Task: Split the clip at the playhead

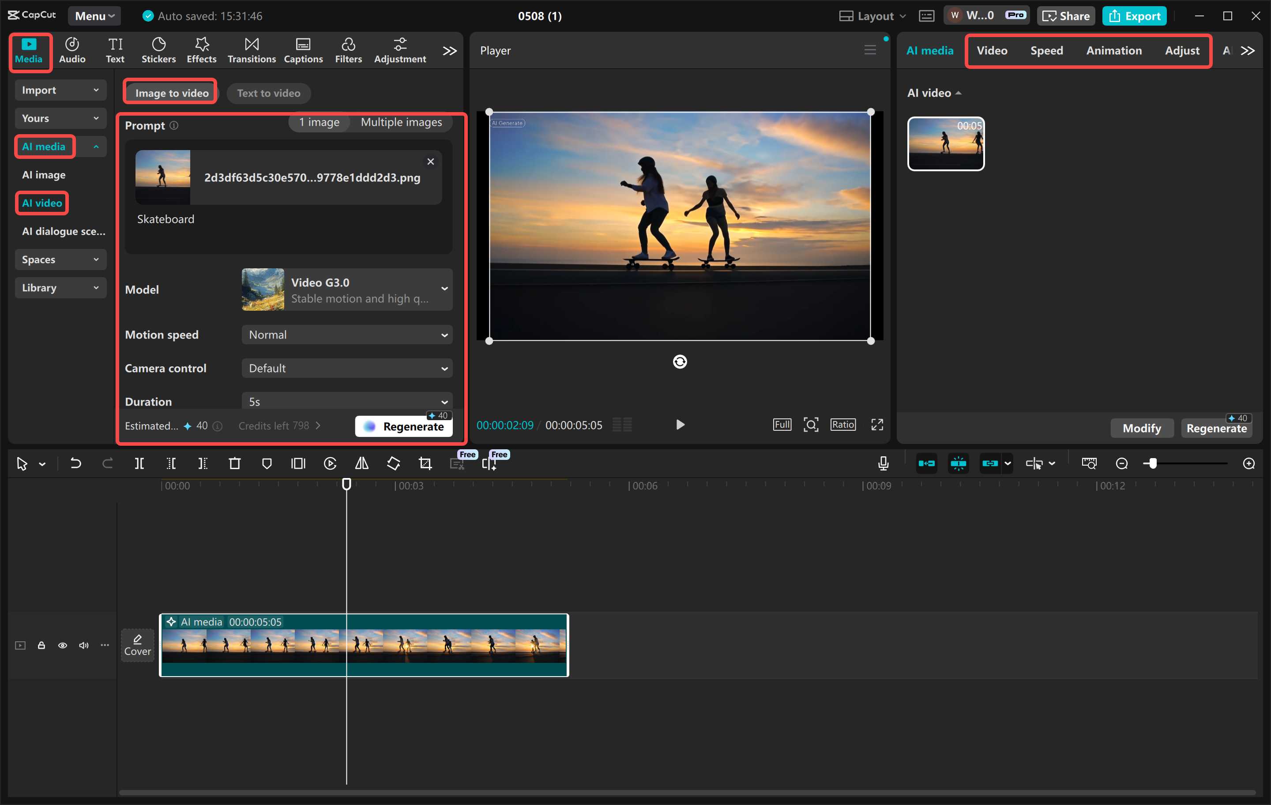Action: 140,463
